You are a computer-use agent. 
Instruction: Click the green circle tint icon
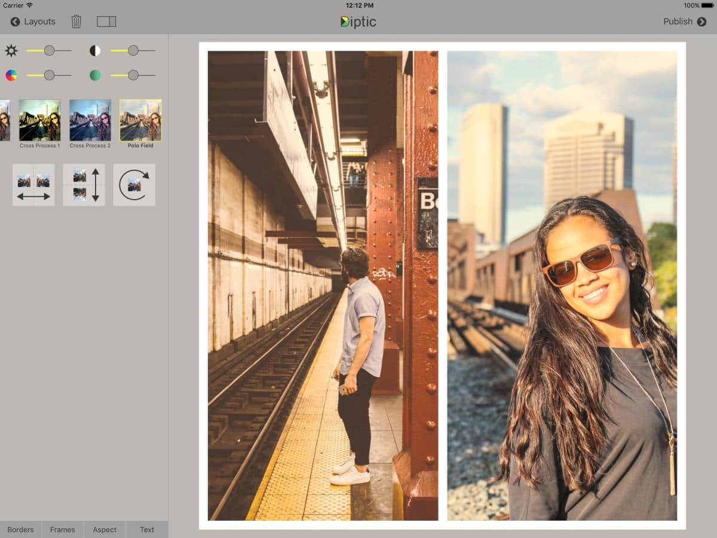[x=95, y=75]
